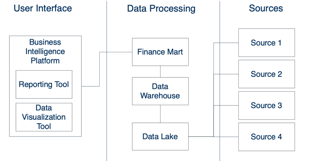
Task: Select the Data Visualization Tool box
Action: (x=44, y=117)
